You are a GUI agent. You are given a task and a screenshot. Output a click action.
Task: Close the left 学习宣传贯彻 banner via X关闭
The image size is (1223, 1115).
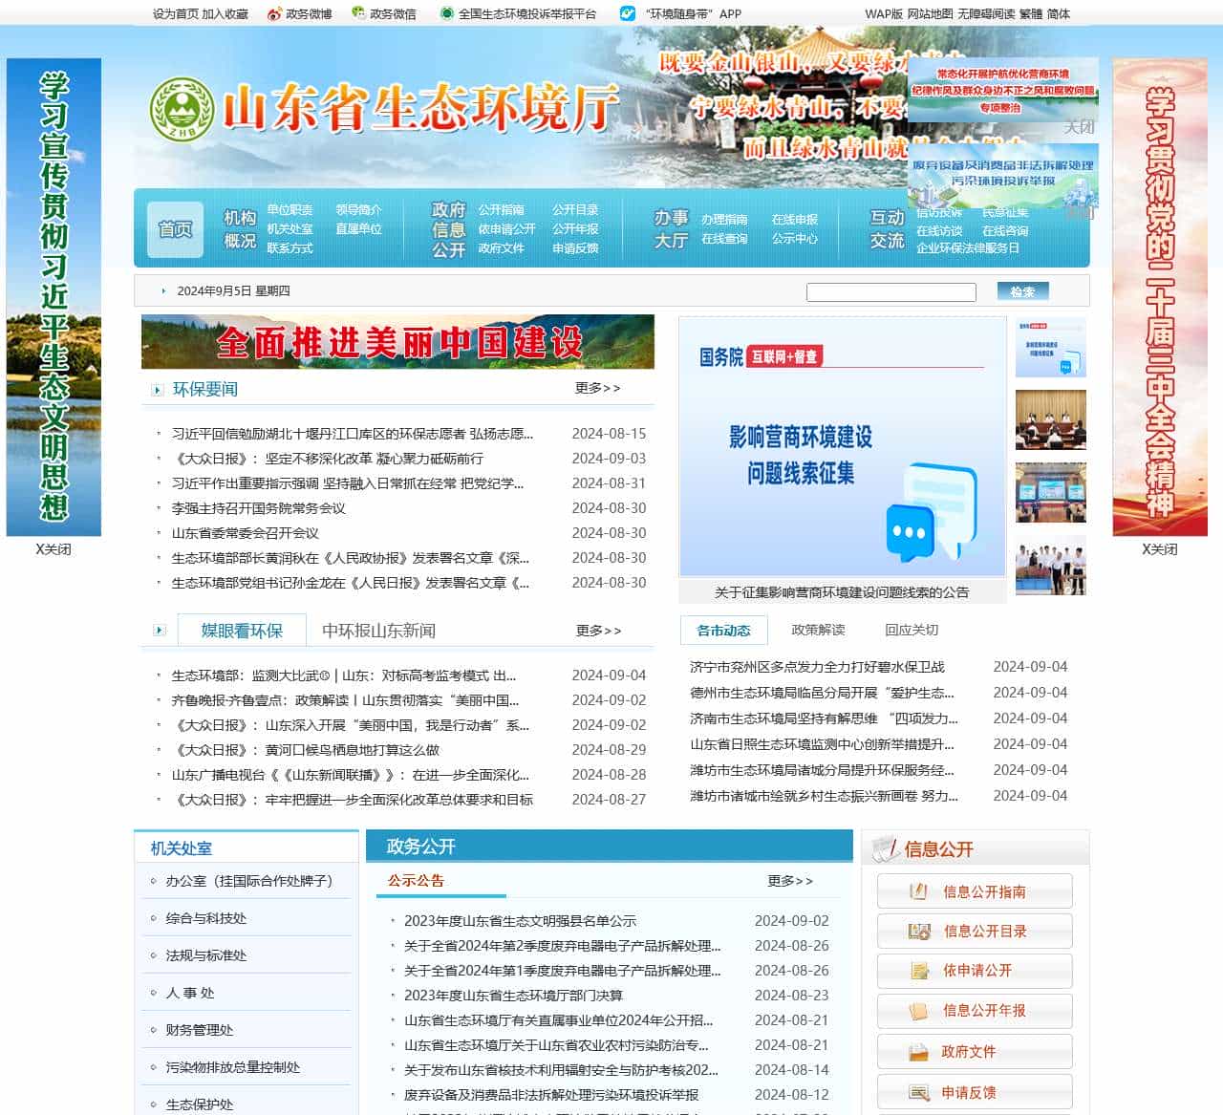(x=54, y=549)
